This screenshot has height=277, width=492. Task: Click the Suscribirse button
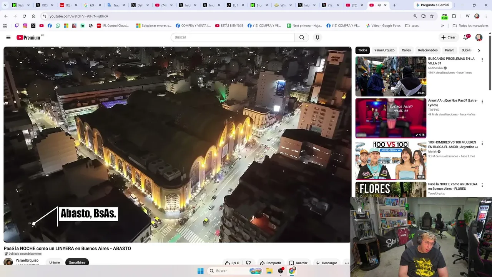(x=77, y=263)
